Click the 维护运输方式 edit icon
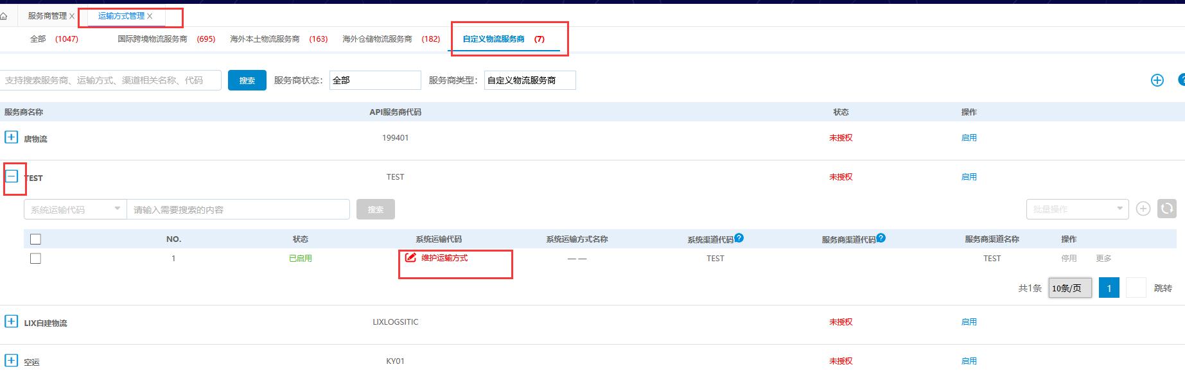The width and height of the screenshot is (1185, 378). point(410,258)
